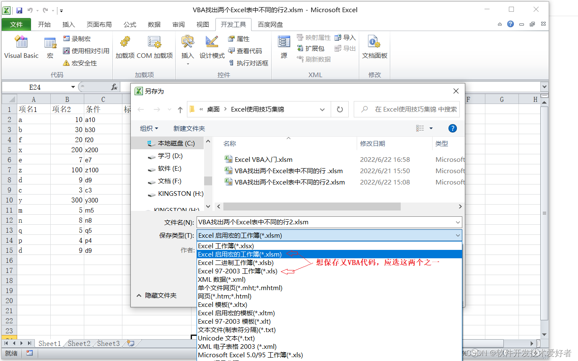The width and height of the screenshot is (578, 361).
Task: Switch to Sheet3 worksheet tab
Action: tap(108, 343)
